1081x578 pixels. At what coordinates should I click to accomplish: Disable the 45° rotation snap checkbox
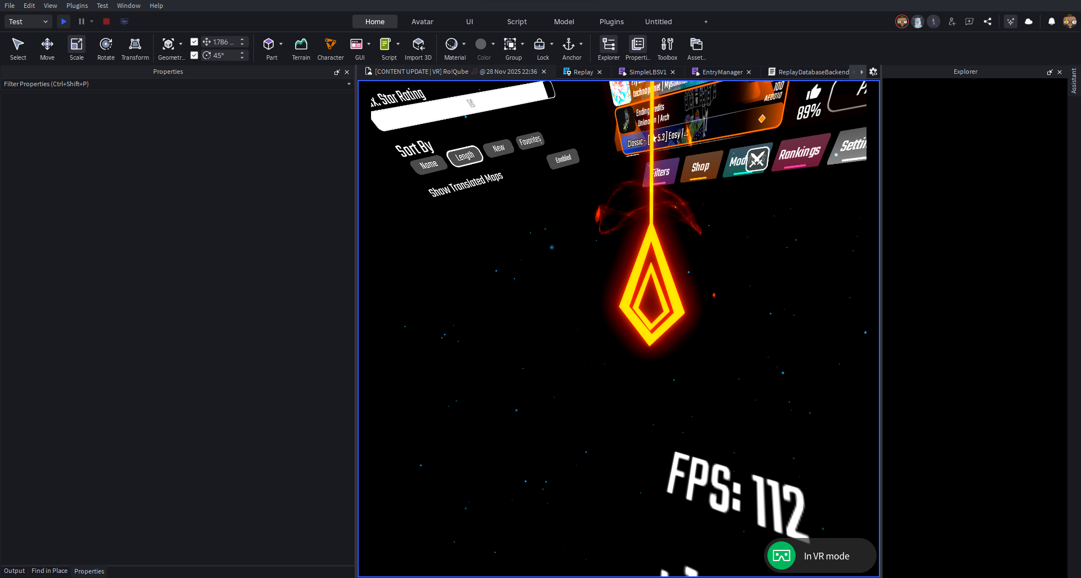[194, 55]
